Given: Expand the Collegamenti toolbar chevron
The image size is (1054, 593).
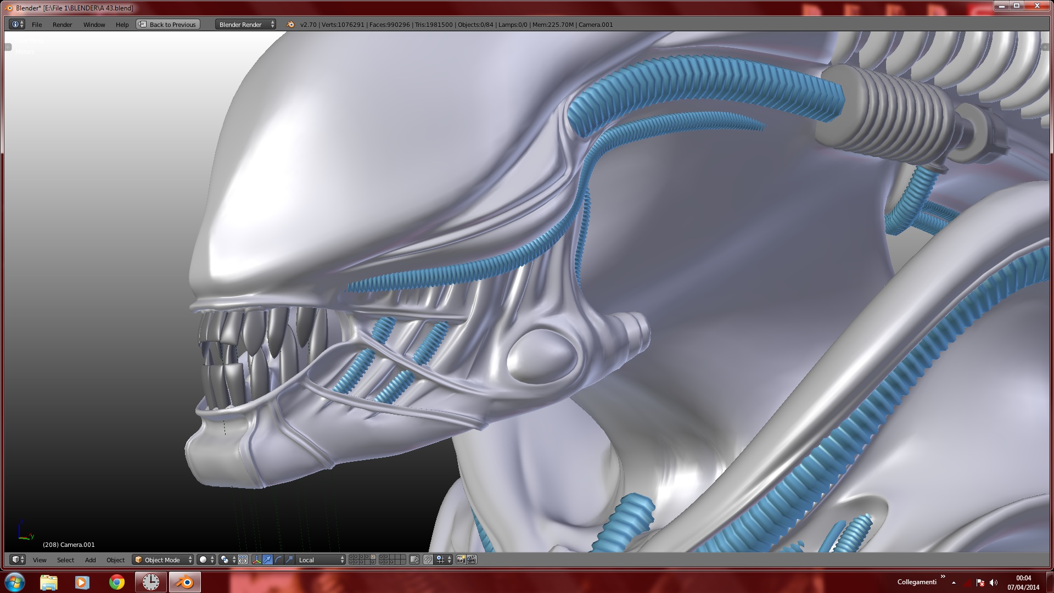Looking at the screenshot, I should tap(943, 577).
